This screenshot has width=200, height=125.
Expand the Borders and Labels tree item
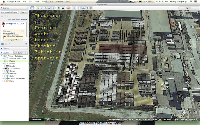pyautogui.click(x=3, y=58)
